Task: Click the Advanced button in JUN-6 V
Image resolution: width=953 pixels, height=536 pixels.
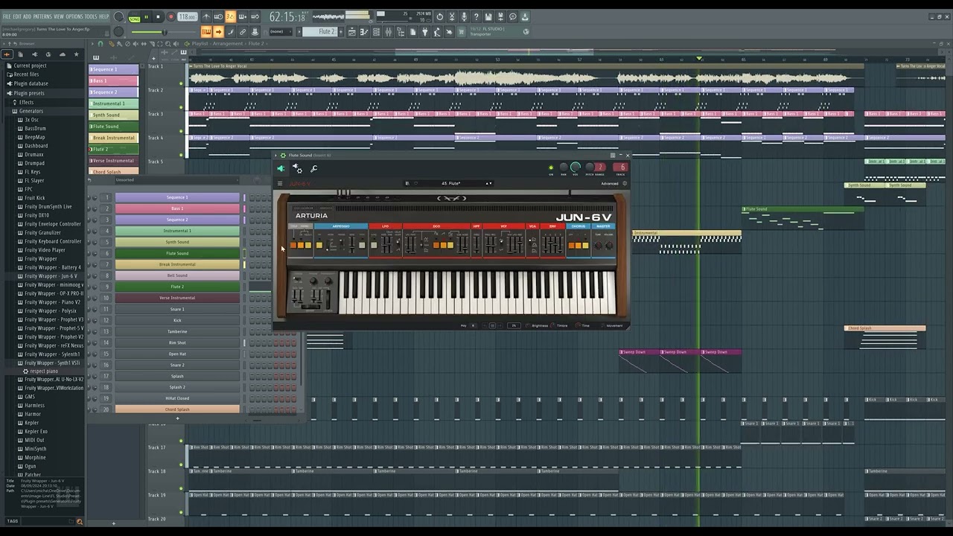Action: tap(610, 183)
